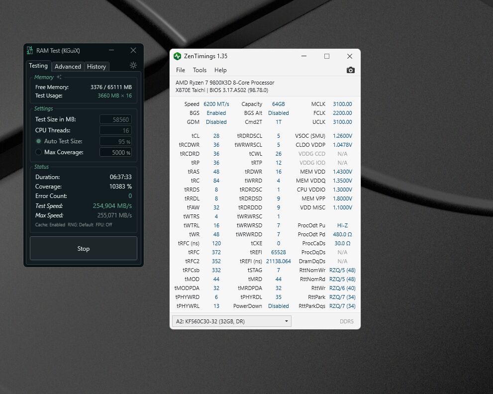Image resolution: width=493 pixels, height=394 pixels.
Task: Click the tRAS value 48
Action: [x=216, y=172]
